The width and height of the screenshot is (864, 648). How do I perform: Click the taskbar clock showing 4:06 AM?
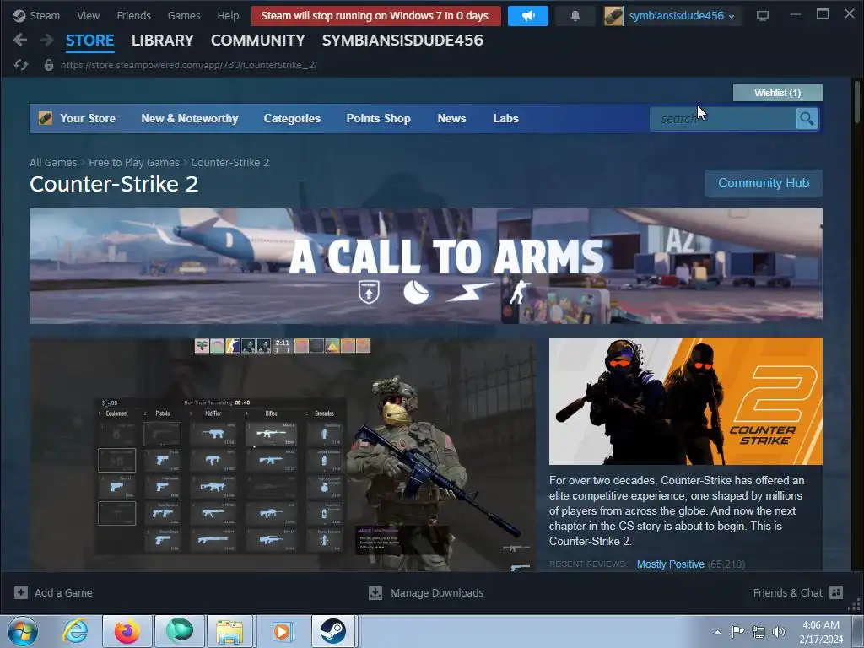point(821,631)
